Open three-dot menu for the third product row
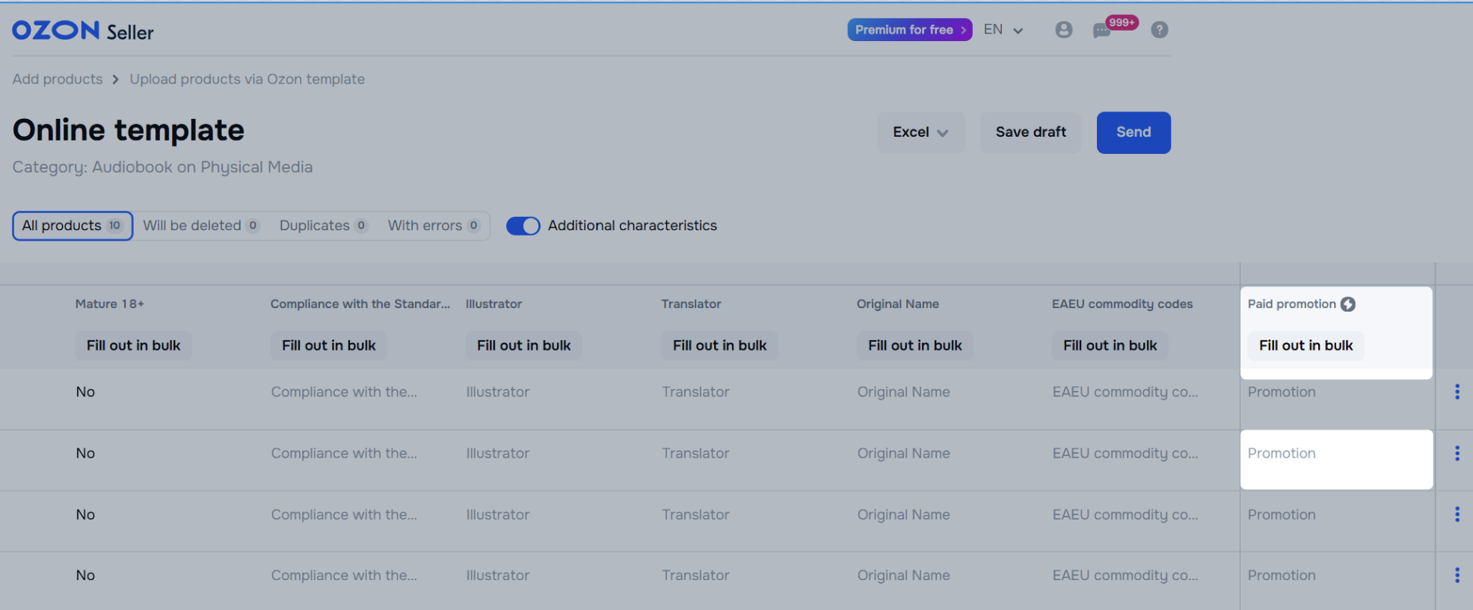The width and height of the screenshot is (1473, 610). (x=1457, y=514)
